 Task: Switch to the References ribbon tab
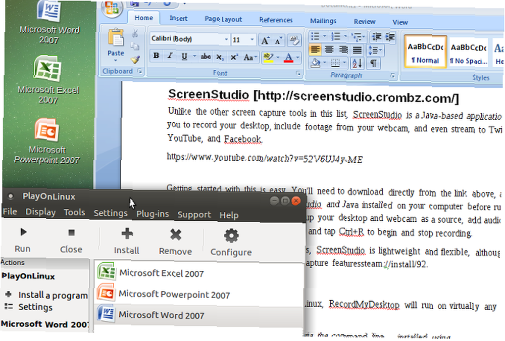click(276, 20)
